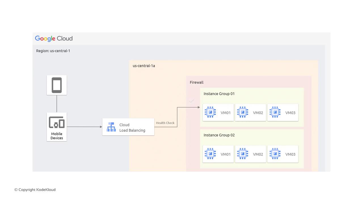Click the "Instance Group 01" heading

(219, 94)
